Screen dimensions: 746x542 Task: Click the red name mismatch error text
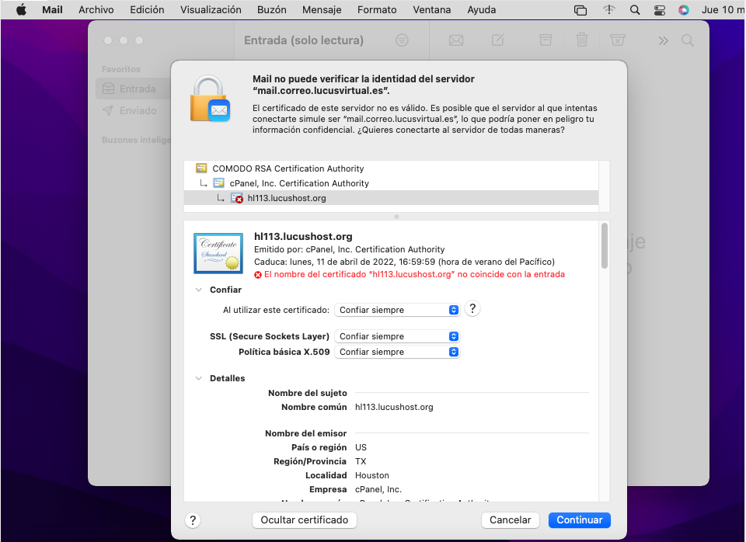tap(414, 274)
